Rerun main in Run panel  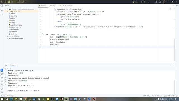click(x=5, y=68)
